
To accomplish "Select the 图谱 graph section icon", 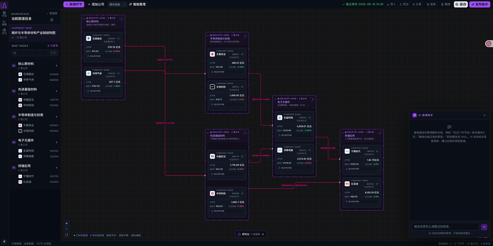I will (x=4, y=5).
